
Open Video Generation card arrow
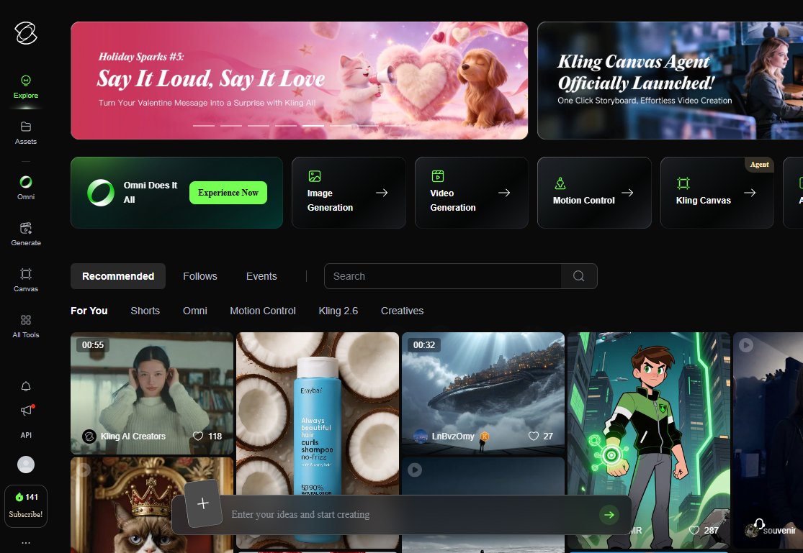pyautogui.click(x=504, y=193)
